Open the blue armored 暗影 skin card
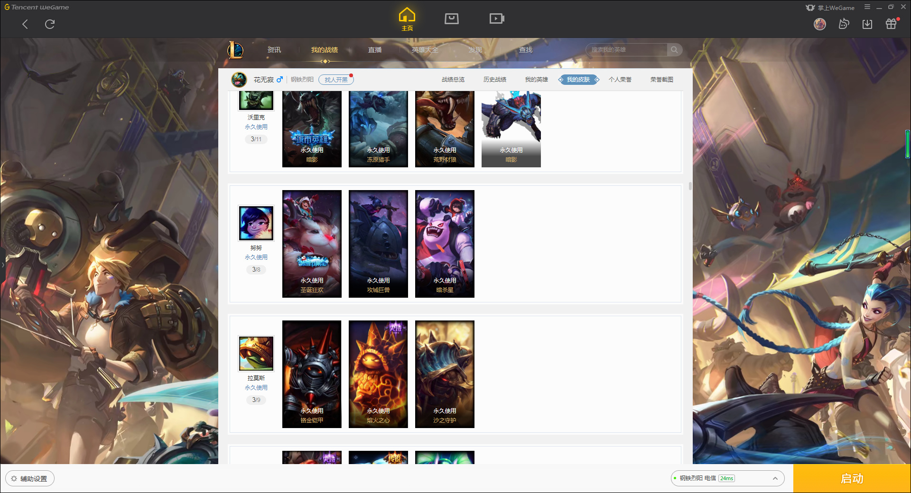911x493 pixels. pos(511,129)
